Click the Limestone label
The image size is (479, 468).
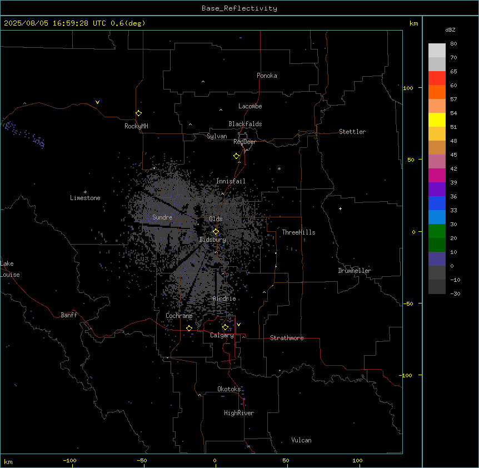click(85, 198)
